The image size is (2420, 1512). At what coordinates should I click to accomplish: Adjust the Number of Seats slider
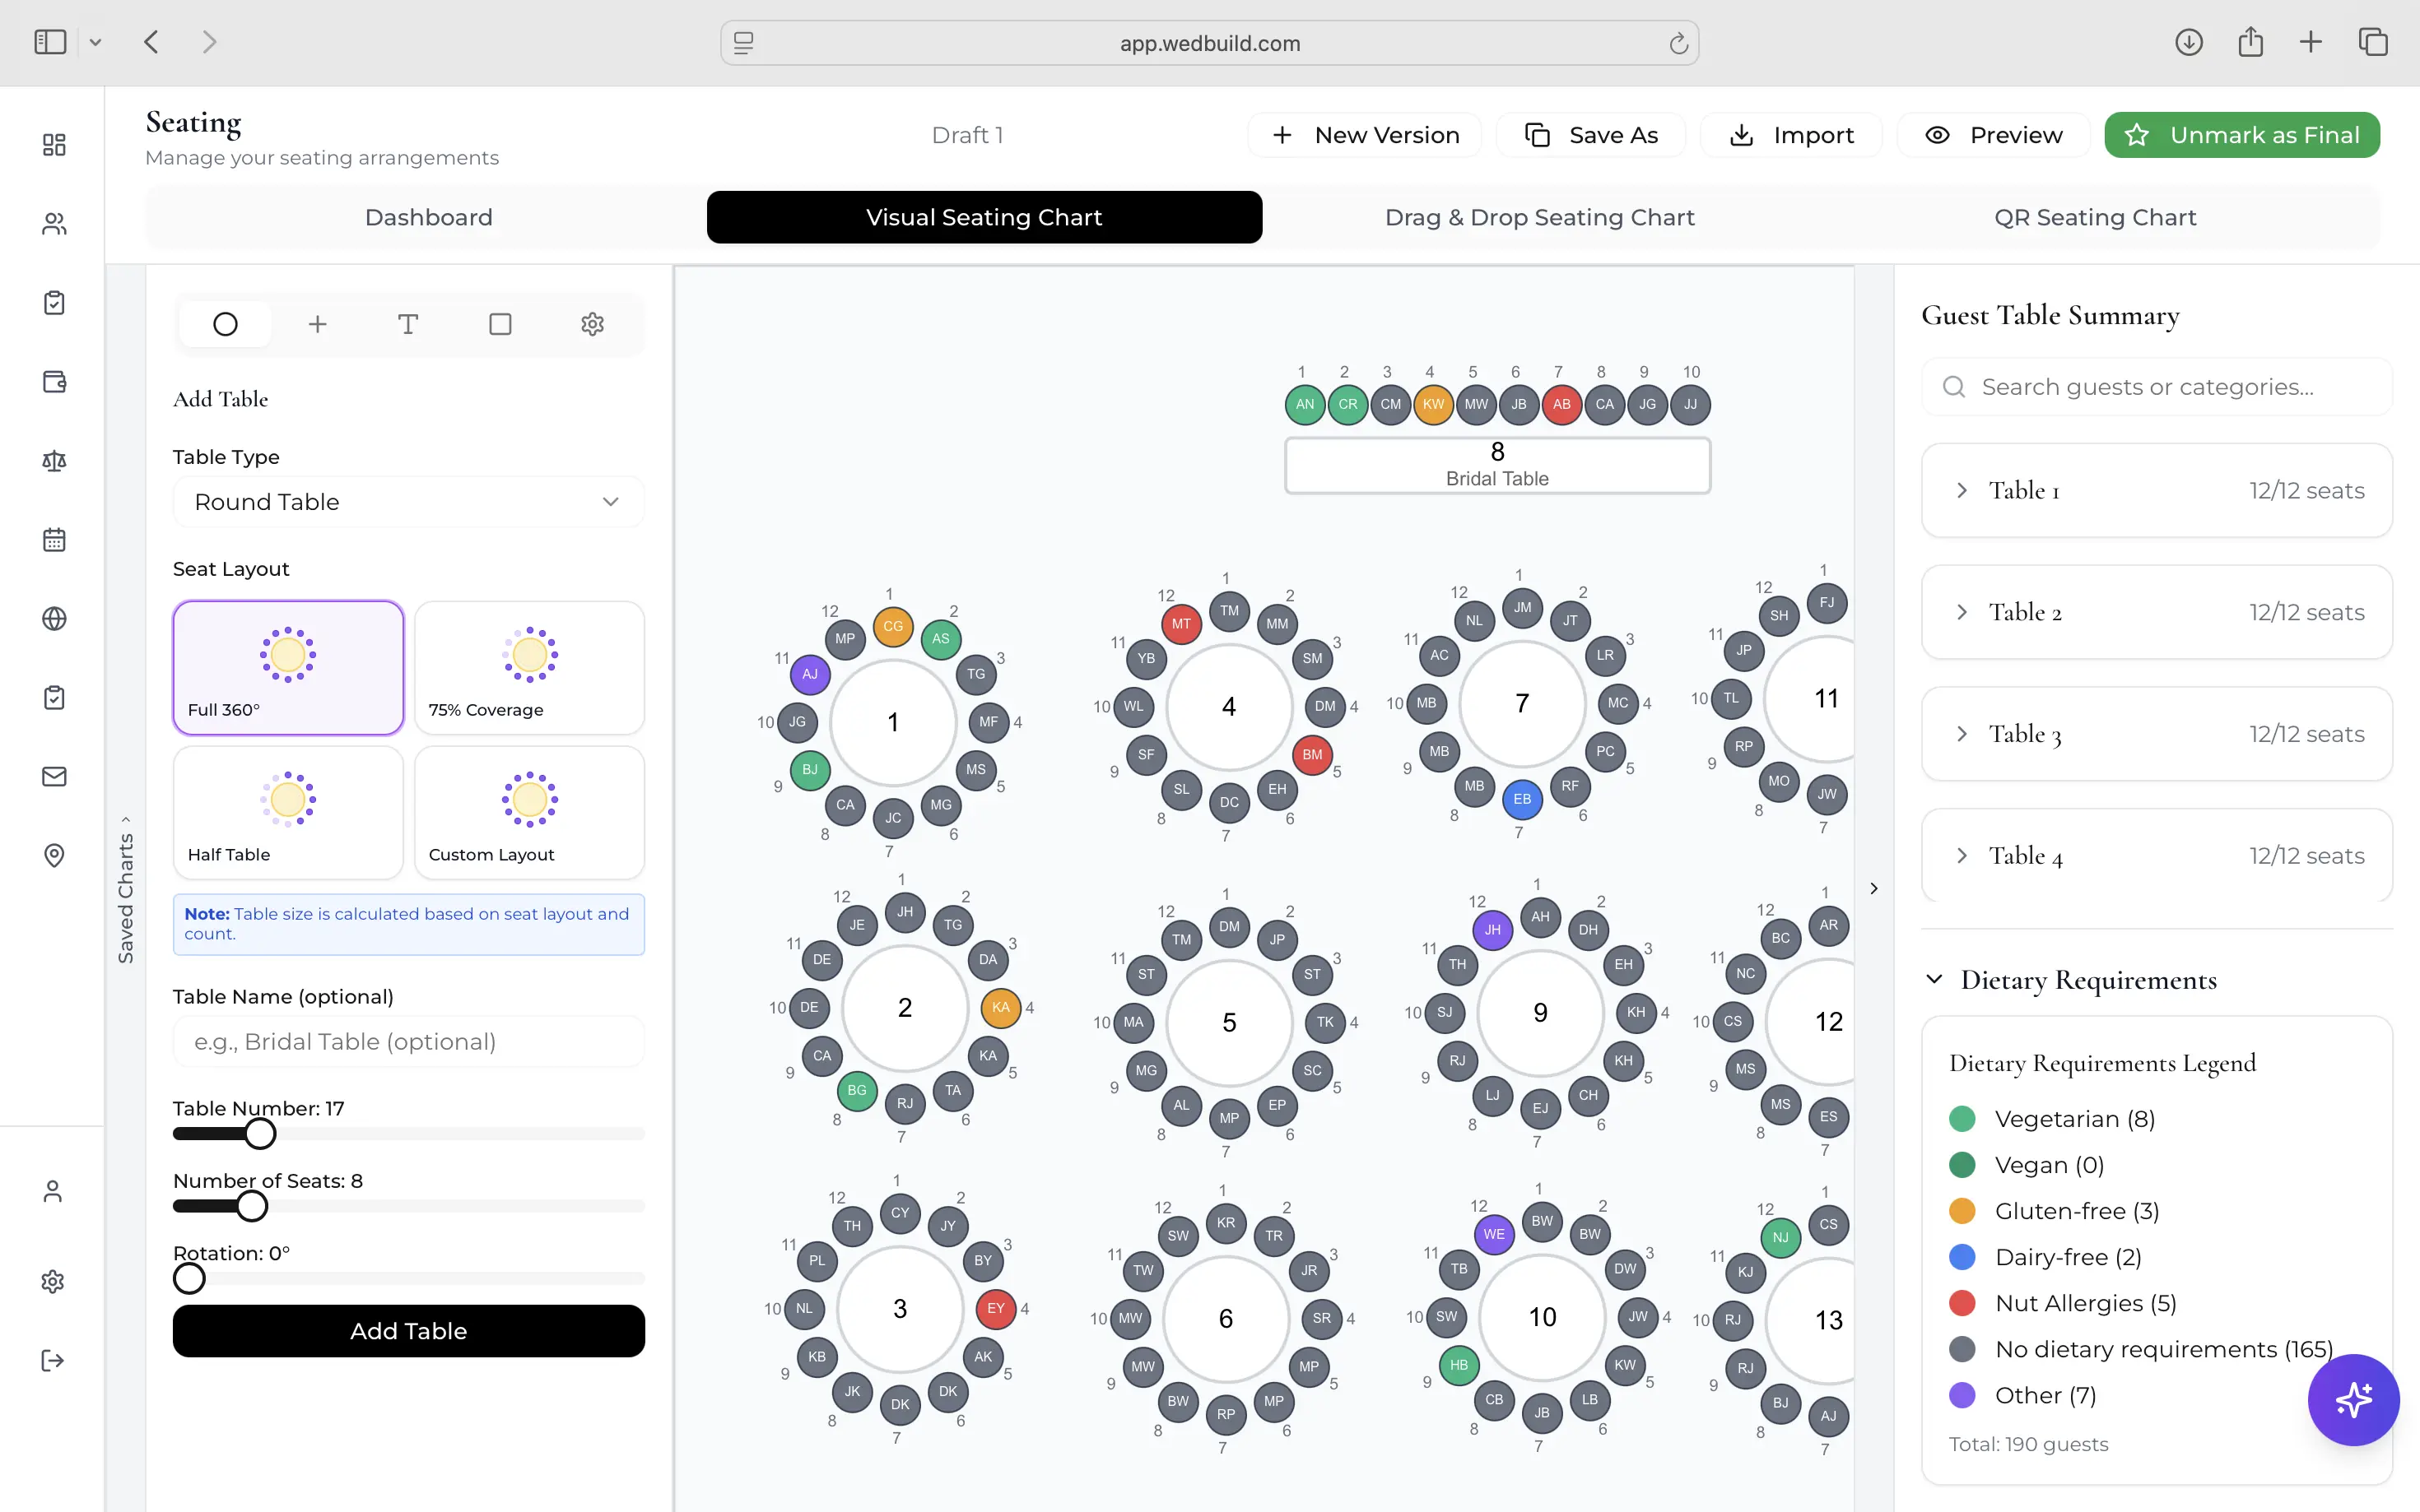[x=252, y=1206]
